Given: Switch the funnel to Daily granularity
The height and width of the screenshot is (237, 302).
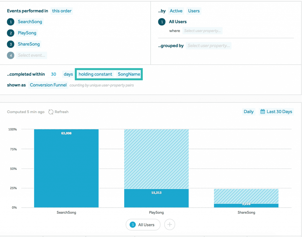Looking at the screenshot, I should 249,112.
